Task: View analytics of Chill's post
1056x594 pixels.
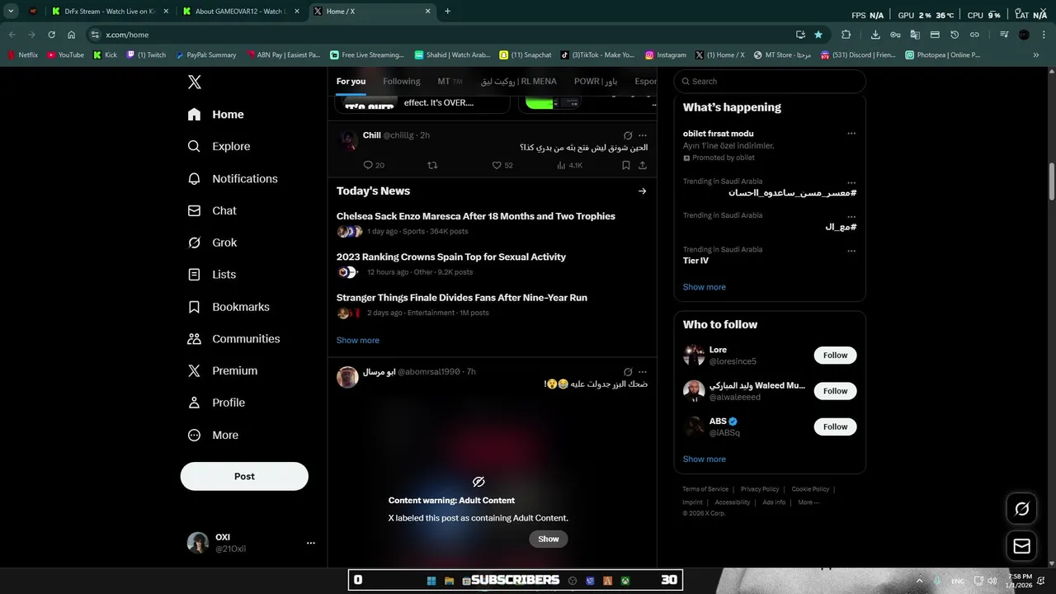Action: click(x=569, y=165)
